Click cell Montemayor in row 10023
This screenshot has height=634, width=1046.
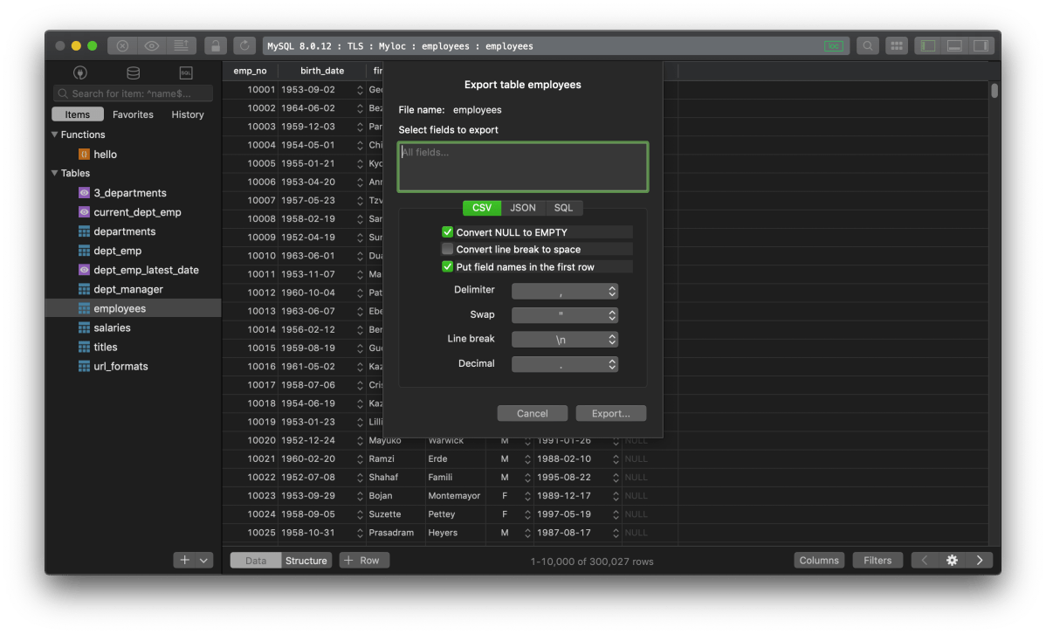click(x=454, y=496)
